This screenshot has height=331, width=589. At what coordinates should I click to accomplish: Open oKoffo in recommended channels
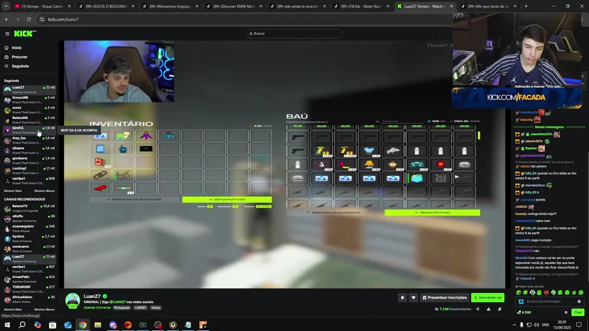coord(29,218)
